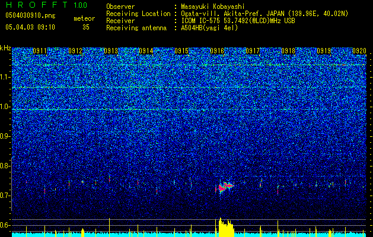The width and height of the screenshot is (373, 237).
Task: Click the Receiving antenna label
Action: pos(136,28)
